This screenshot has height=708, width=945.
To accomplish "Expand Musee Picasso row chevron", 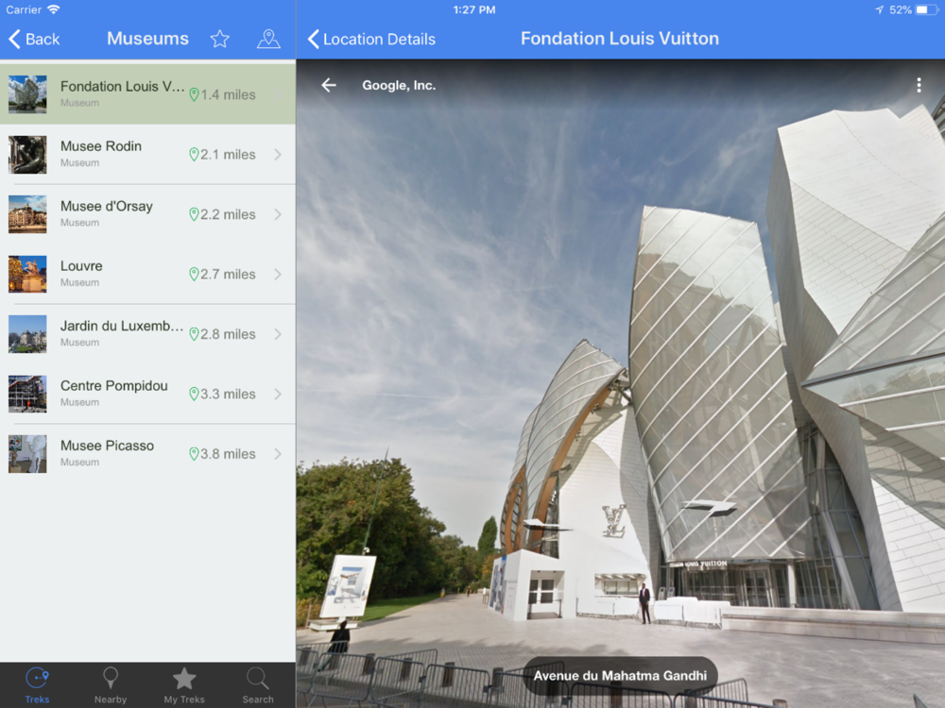I will click(278, 454).
